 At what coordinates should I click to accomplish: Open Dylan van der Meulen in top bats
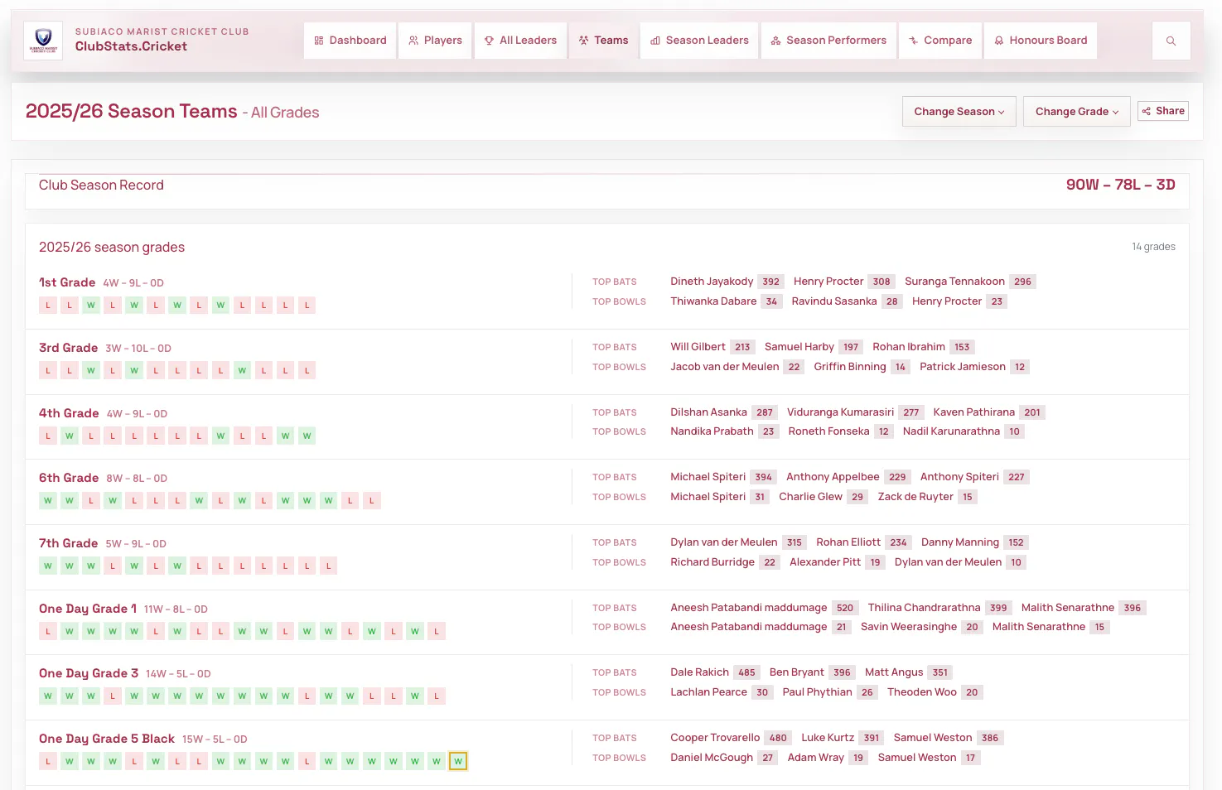(x=724, y=542)
